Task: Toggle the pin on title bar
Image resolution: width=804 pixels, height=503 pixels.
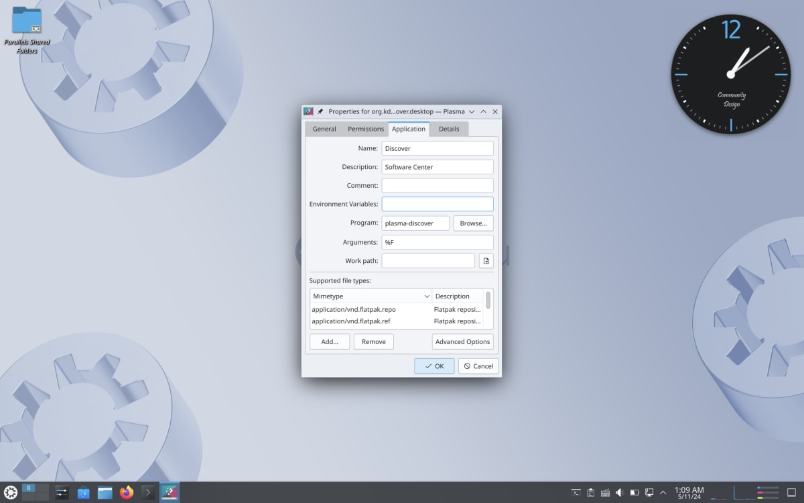Action: (320, 111)
